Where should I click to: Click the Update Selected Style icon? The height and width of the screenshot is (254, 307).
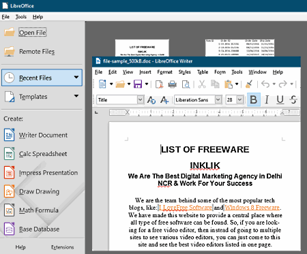coord(151,100)
